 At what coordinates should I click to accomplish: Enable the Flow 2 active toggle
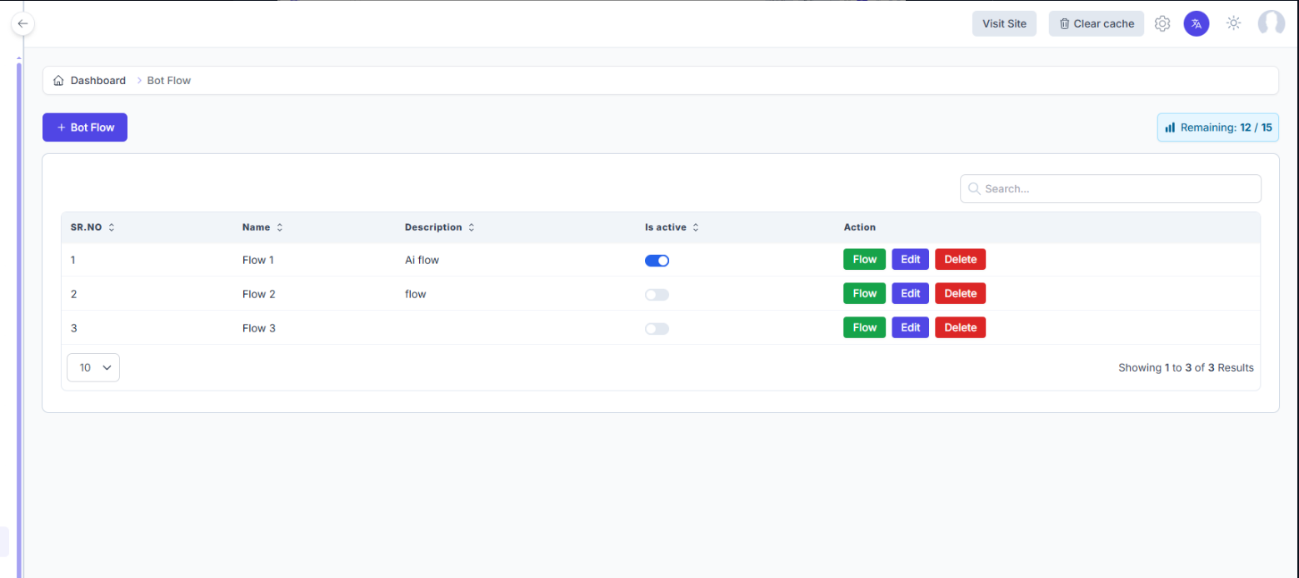[x=657, y=295]
